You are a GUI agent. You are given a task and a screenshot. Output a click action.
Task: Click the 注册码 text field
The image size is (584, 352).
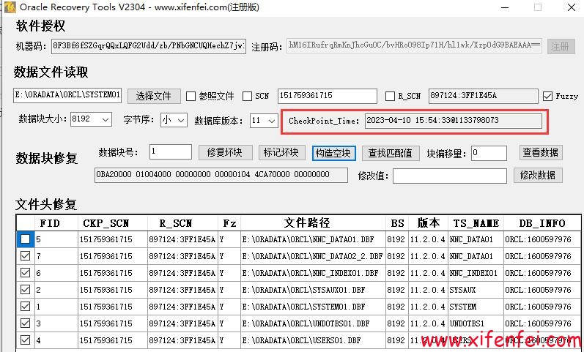pos(414,45)
